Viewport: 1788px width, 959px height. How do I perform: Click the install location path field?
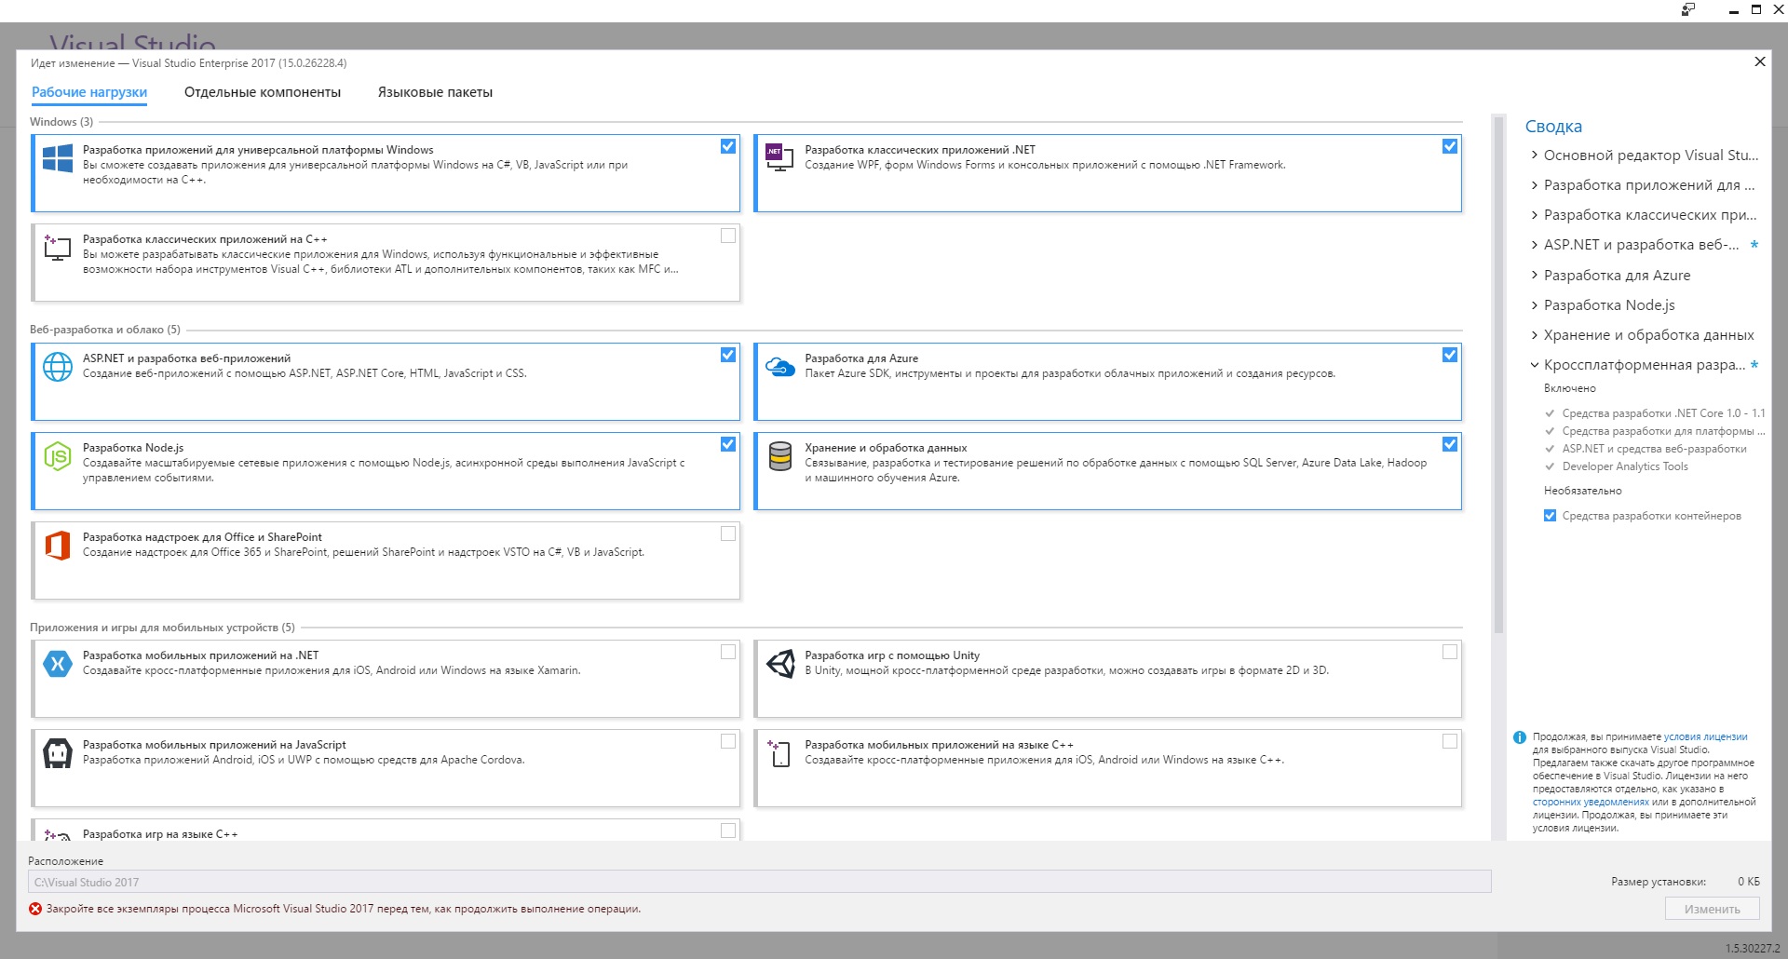(759, 882)
